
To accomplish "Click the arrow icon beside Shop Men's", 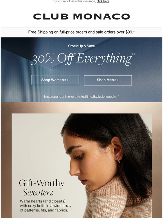I will click(118, 80).
